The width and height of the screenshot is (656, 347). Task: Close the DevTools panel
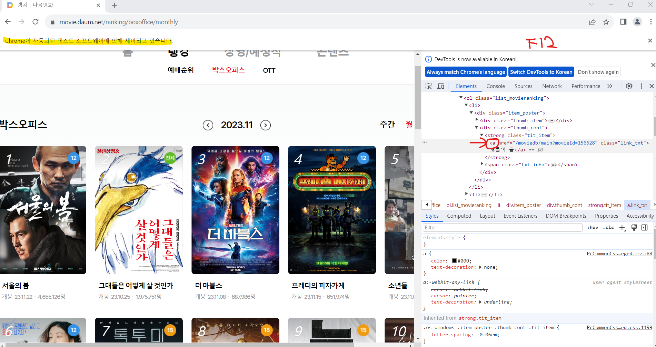652,86
